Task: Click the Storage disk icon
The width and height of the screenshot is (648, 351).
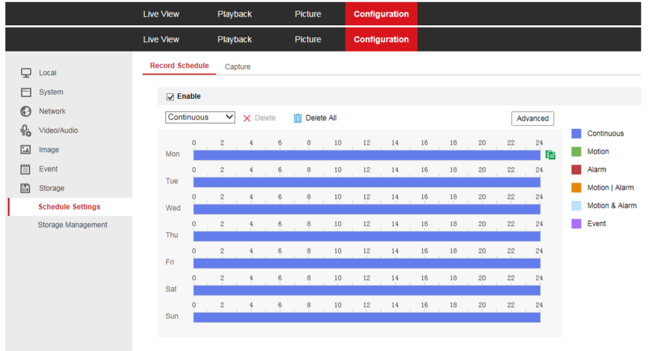Action: (x=26, y=188)
